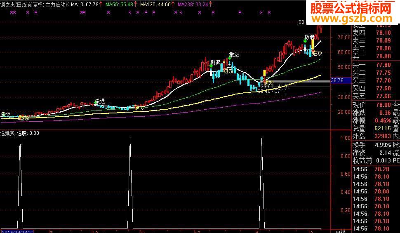Click the middle white signal spike in 选就买 panel

pyautogui.click(x=130, y=184)
